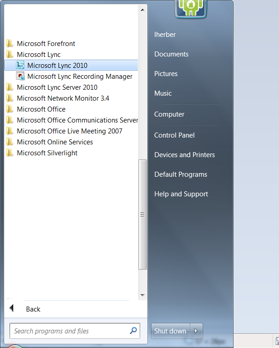
Task: Open Computer
Action: click(x=169, y=114)
